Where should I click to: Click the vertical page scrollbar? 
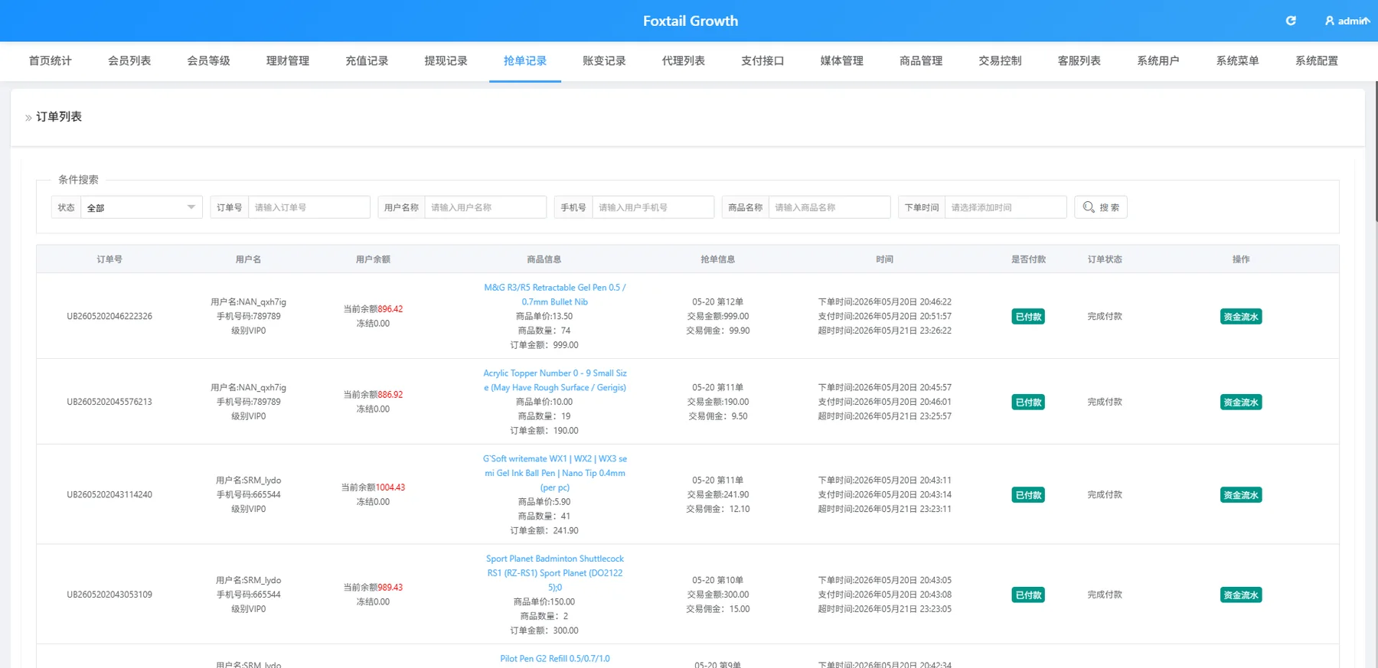click(1375, 153)
